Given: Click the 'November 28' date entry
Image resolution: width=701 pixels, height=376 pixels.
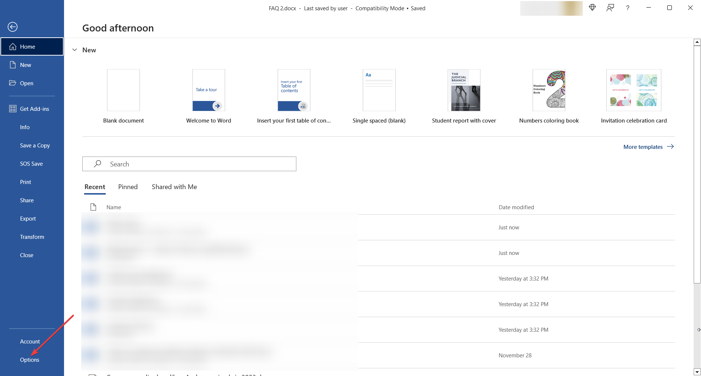Looking at the screenshot, I should pos(515,355).
